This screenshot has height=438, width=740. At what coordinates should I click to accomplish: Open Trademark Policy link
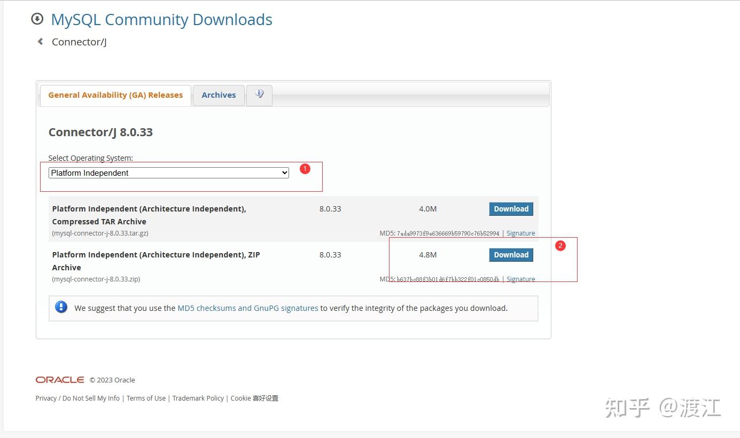198,398
